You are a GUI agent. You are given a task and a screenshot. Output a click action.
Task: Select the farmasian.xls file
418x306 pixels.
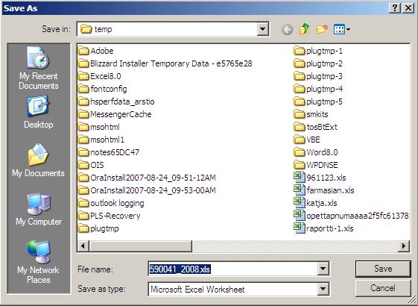tap(324, 190)
